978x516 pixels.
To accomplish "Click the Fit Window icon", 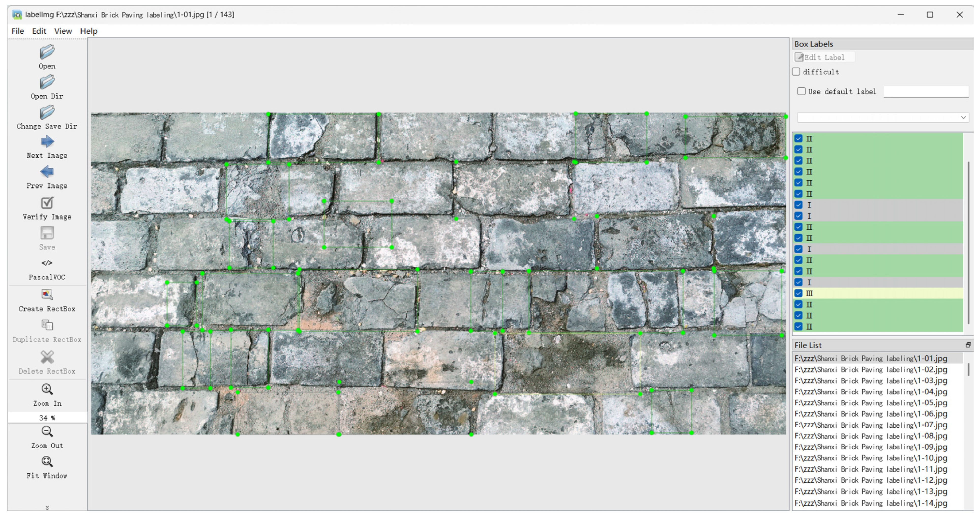I will 47,462.
